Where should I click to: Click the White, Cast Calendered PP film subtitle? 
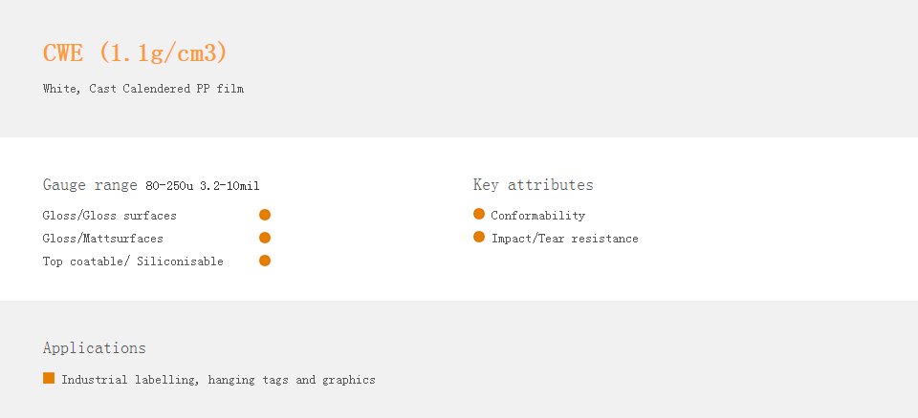pyautogui.click(x=143, y=89)
